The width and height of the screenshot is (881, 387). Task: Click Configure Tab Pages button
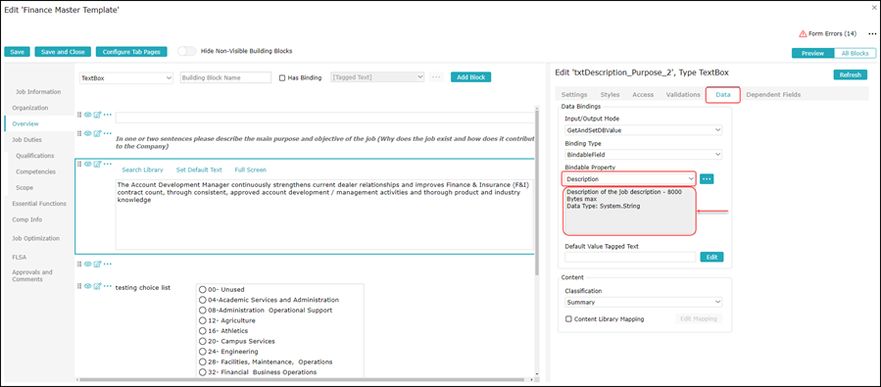[131, 52]
